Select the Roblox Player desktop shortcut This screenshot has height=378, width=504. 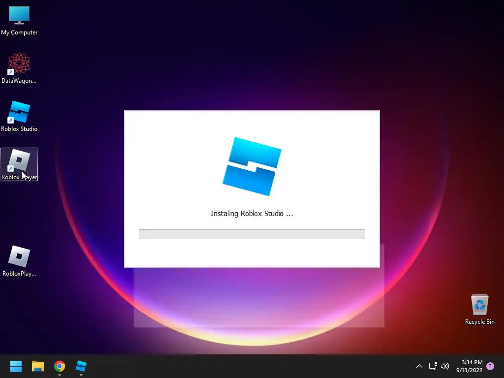click(x=19, y=164)
